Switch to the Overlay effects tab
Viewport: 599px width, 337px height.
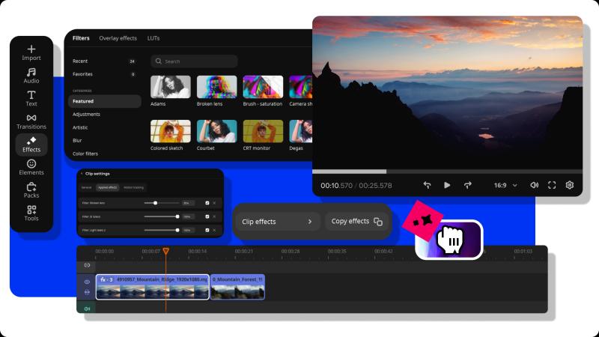click(118, 38)
